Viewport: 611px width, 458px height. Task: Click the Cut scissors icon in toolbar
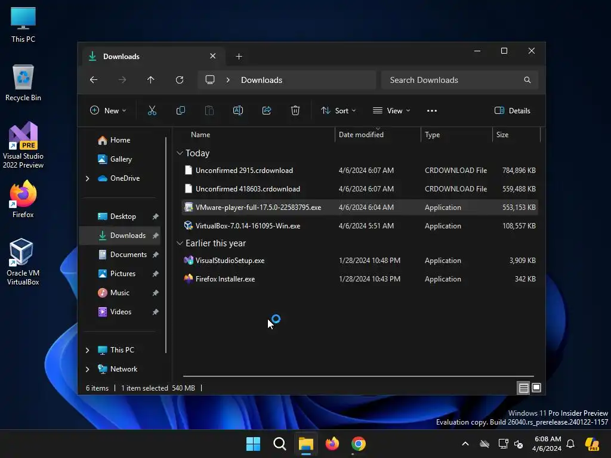152,110
